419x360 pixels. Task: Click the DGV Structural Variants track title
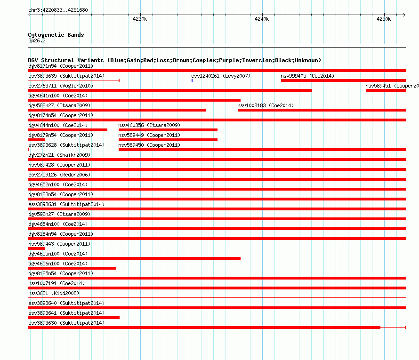coord(175,60)
